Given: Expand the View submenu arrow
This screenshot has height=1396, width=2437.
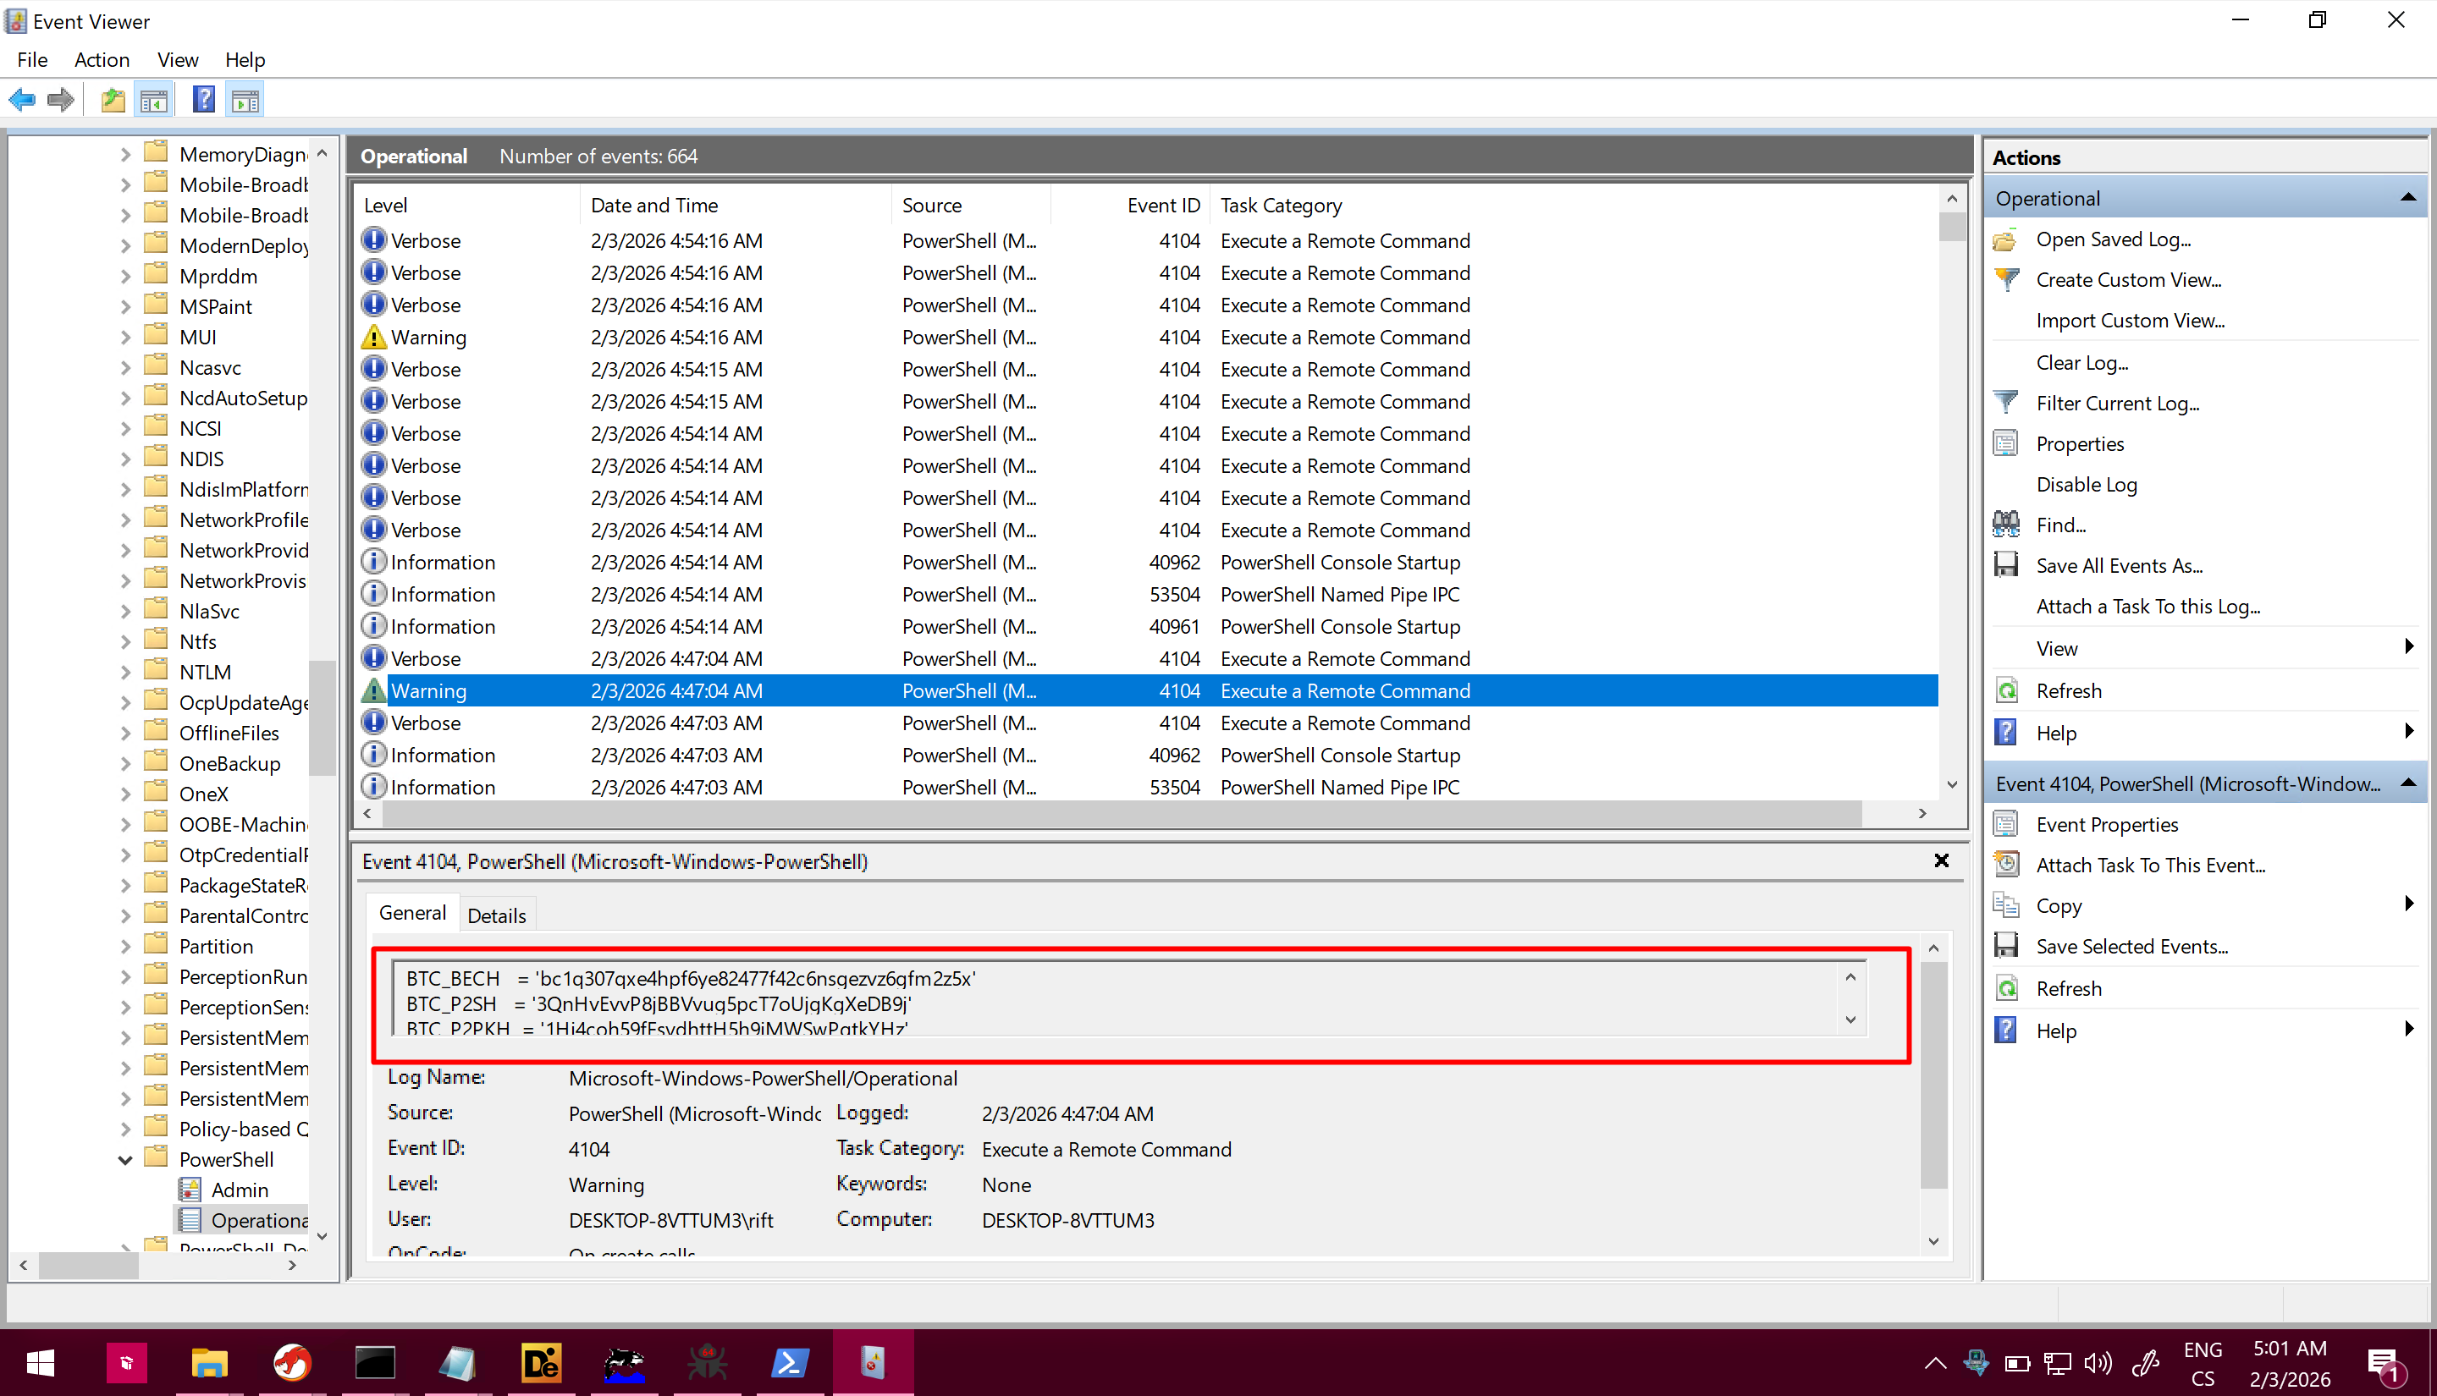Looking at the screenshot, I should 2409,647.
